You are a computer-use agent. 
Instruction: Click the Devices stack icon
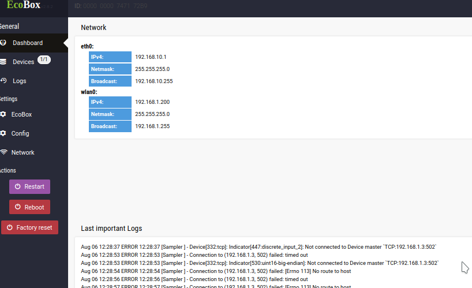click(3, 62)
